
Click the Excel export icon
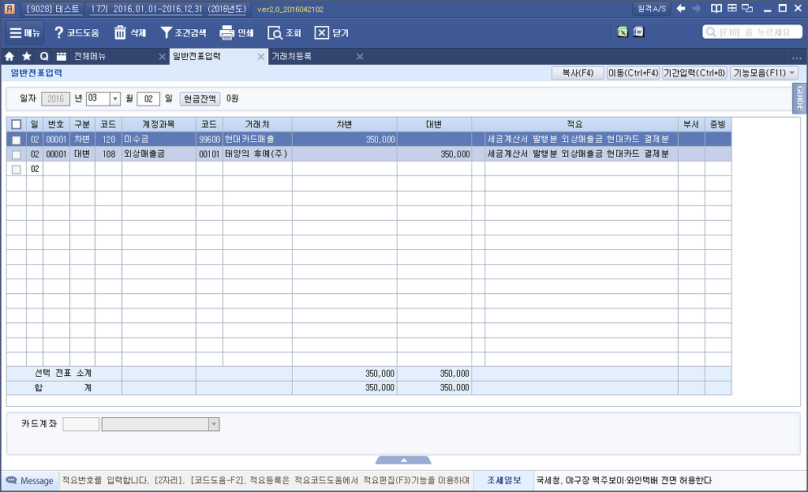click(623, 32)
